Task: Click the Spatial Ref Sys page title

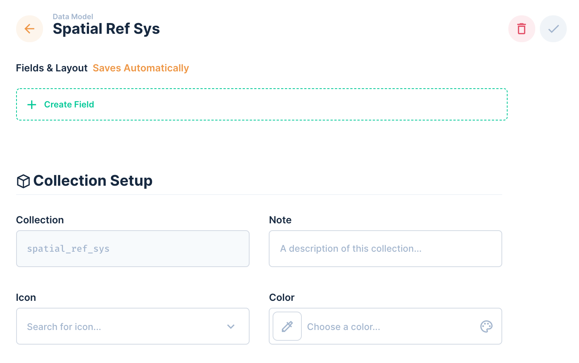Action: (x=106, y=29)
